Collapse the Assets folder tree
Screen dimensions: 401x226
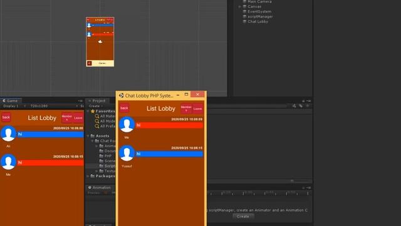click(88, 136)
